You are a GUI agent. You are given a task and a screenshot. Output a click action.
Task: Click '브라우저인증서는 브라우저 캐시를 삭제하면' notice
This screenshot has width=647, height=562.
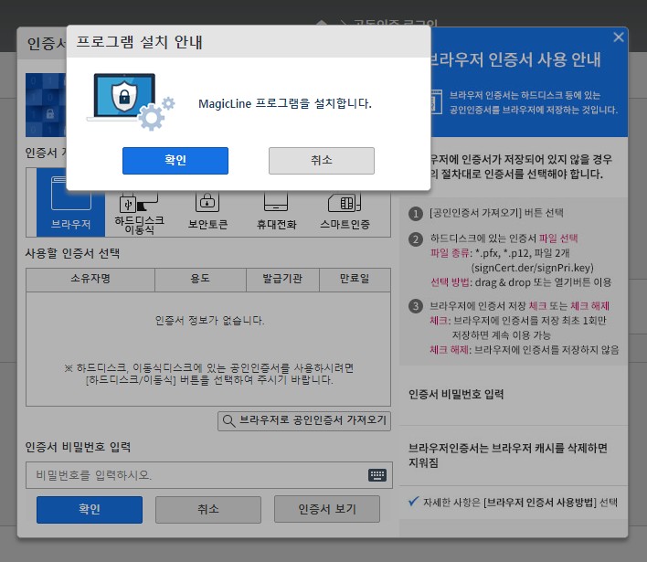tap(508, 448)
